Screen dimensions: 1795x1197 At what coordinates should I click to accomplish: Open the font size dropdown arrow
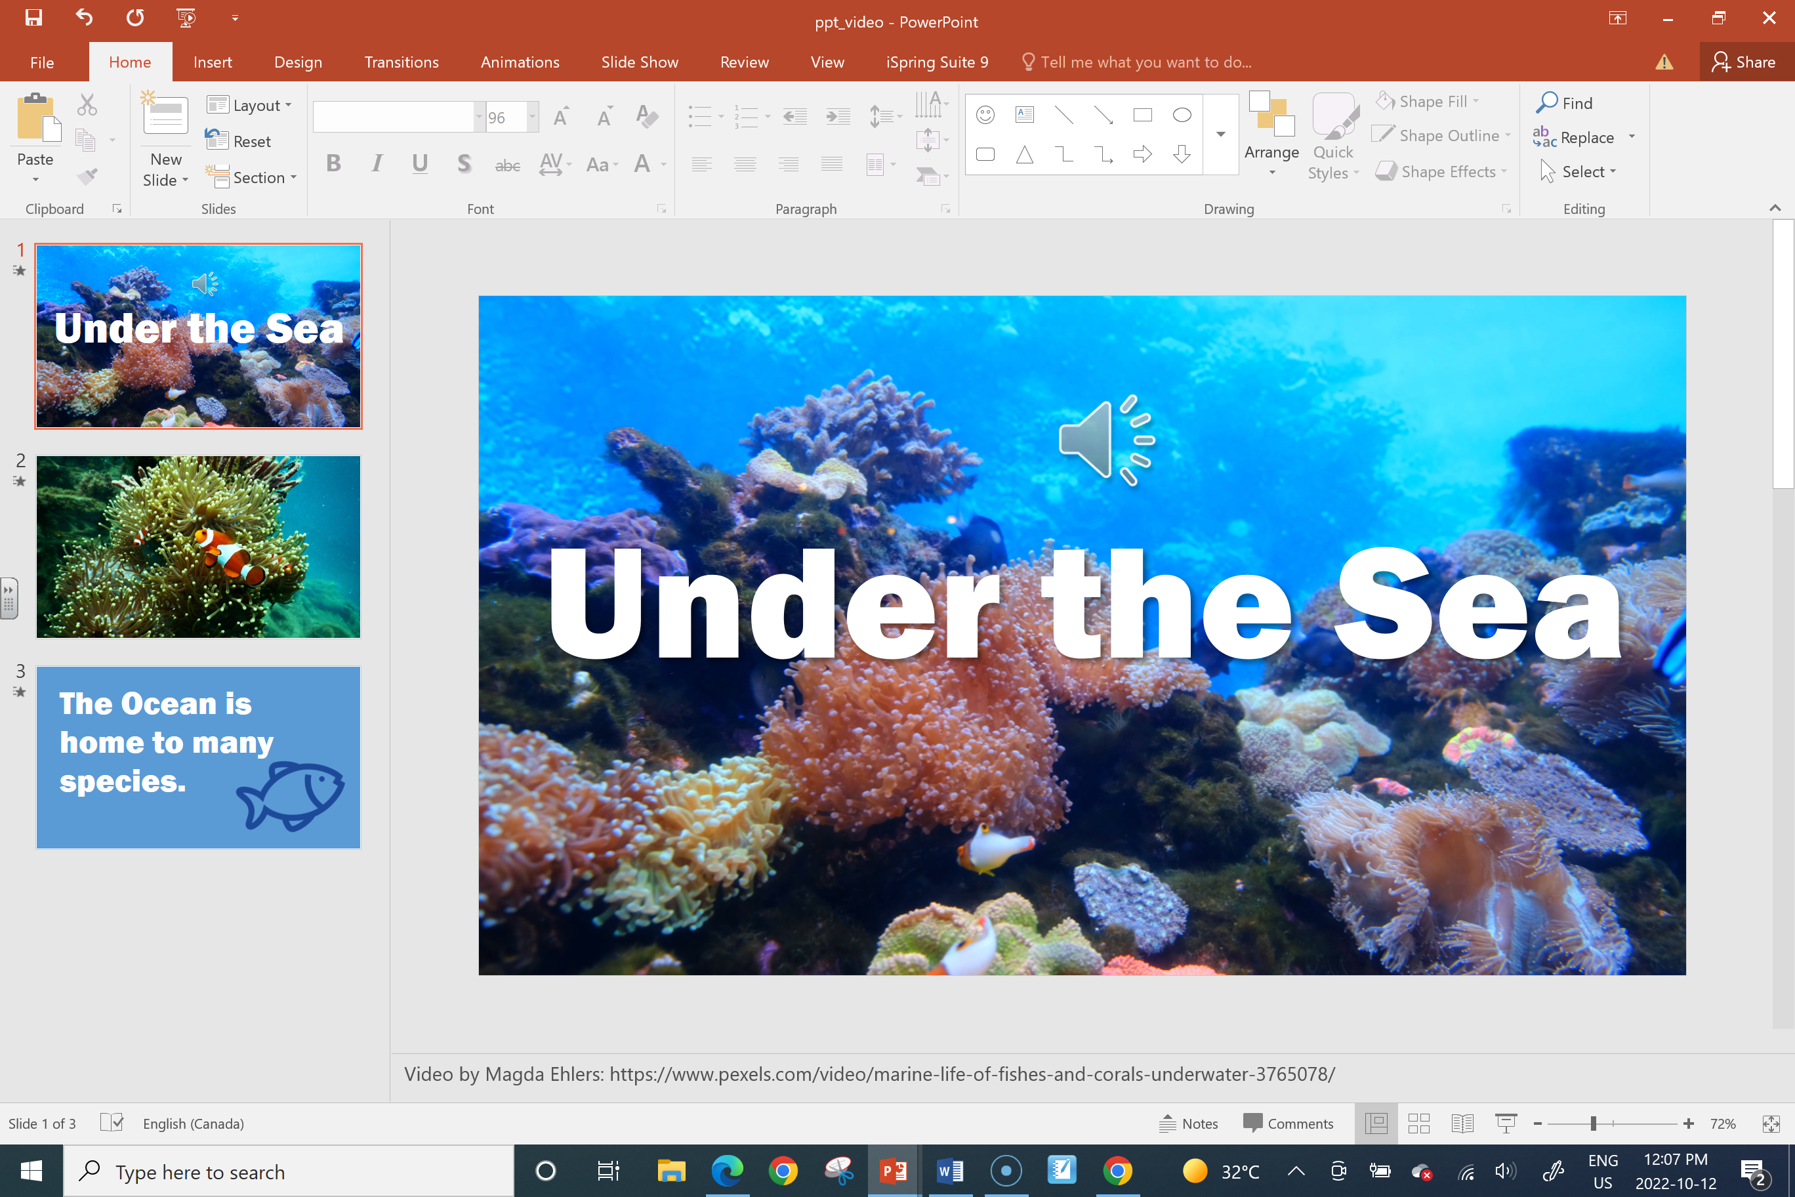pyautogui.click(x=533, y=117)
